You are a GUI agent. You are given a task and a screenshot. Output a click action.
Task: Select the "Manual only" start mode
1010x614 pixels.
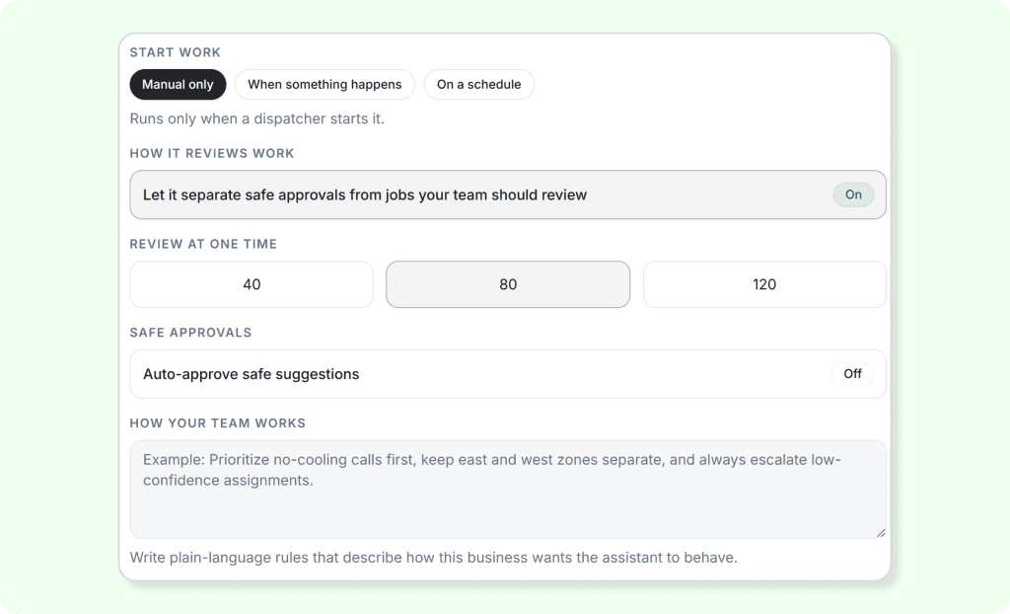point(178,84)
